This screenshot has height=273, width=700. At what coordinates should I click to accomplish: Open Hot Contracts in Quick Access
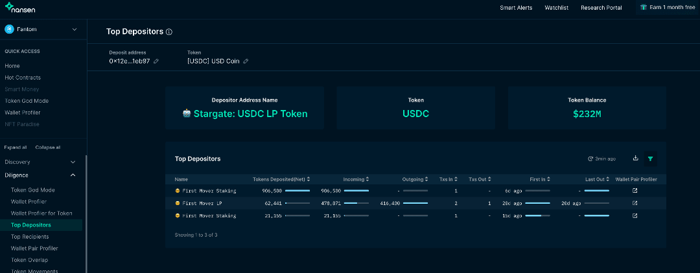(x=23, y=78)
